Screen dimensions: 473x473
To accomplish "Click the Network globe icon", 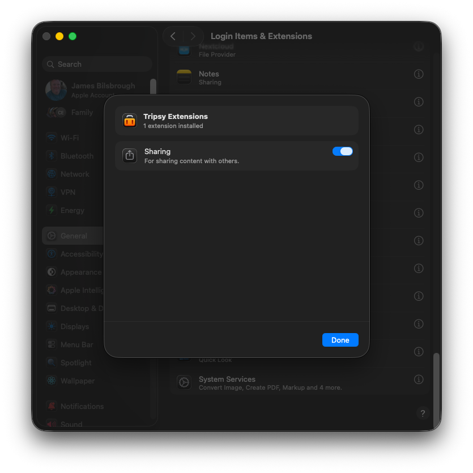I will (x=52, y=174).
